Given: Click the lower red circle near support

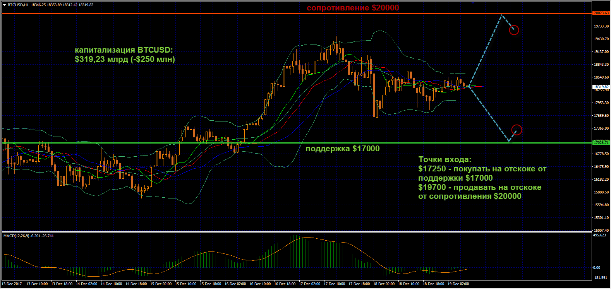Looking at the screenshot, I should [517, 130].
